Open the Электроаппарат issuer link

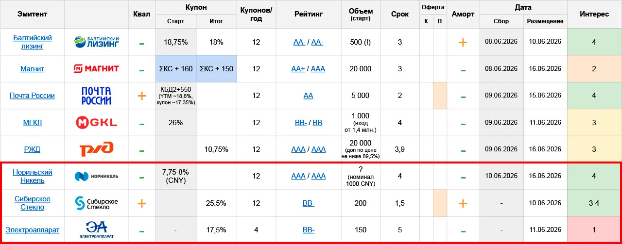point(33,230)
